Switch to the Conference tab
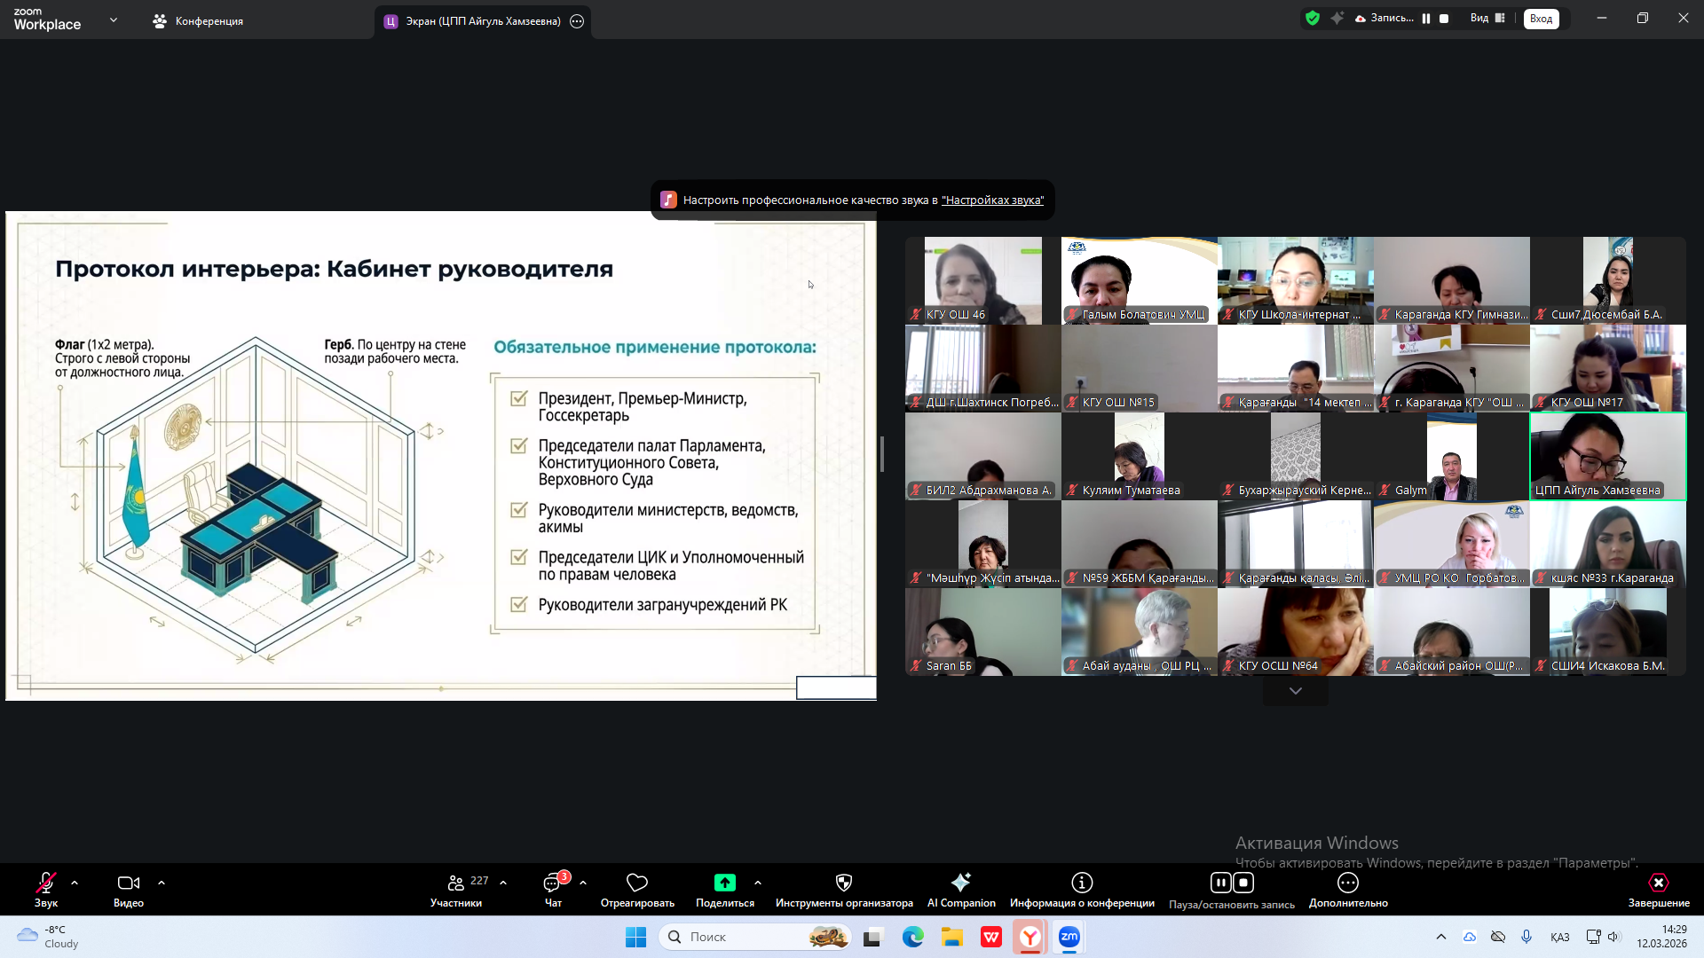This screenshot has height=958, width=1704. tap(198, 21)
